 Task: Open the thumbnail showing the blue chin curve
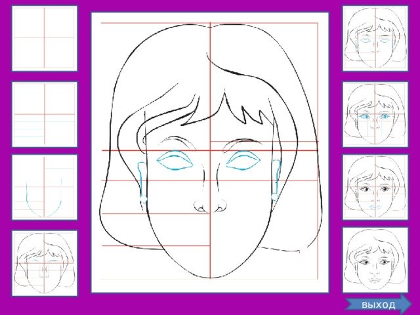44,187
